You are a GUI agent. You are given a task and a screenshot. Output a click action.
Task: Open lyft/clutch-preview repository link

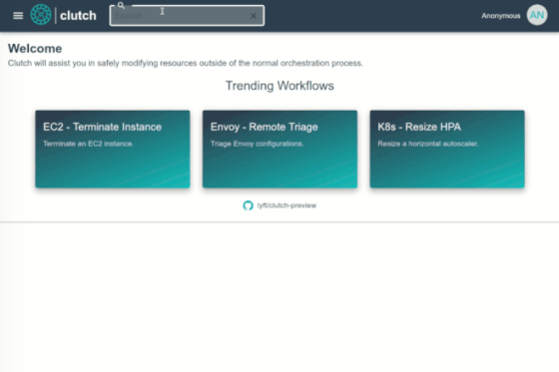(x=286, y=205)
